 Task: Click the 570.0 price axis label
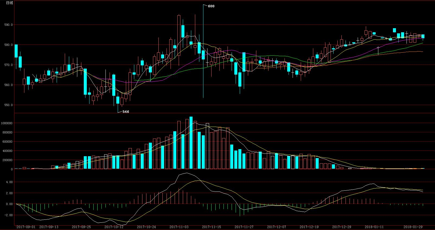pyautogui.click(x=8, y=65)
